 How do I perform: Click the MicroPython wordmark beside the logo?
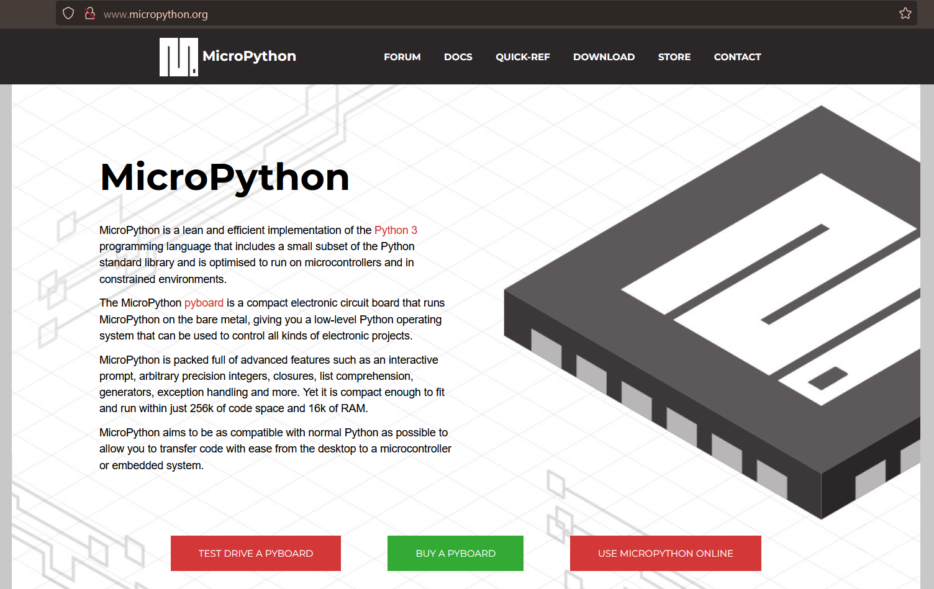pos(249,56)
